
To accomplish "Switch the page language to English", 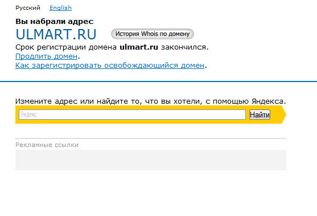I will [x=60, y=8].
